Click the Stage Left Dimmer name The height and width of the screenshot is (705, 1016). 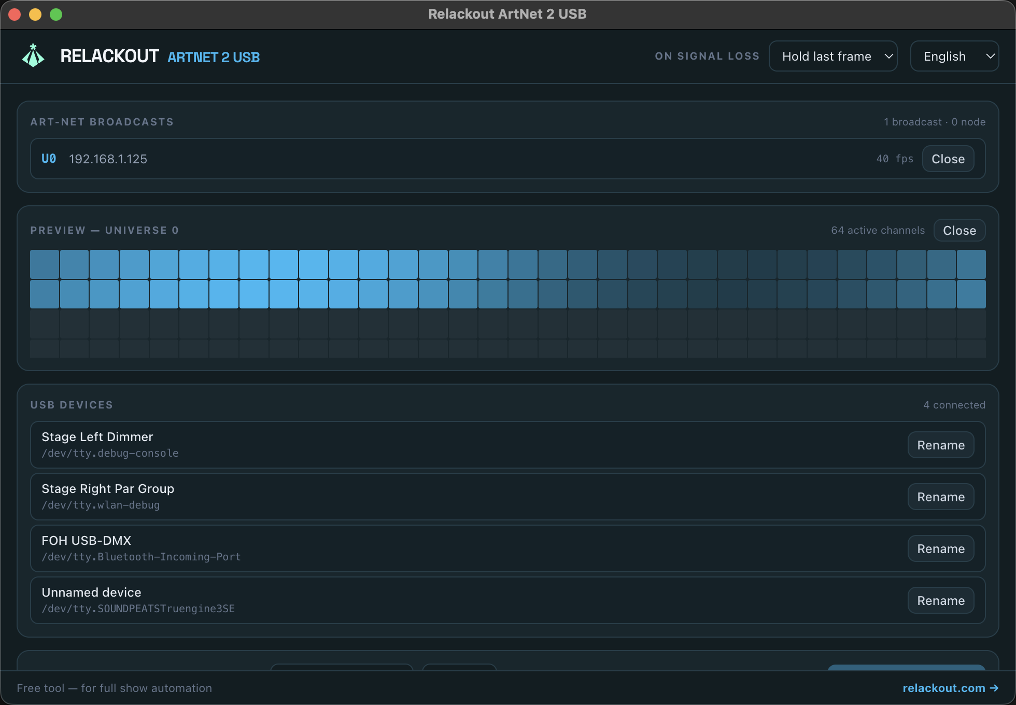(x=97, y=436)
